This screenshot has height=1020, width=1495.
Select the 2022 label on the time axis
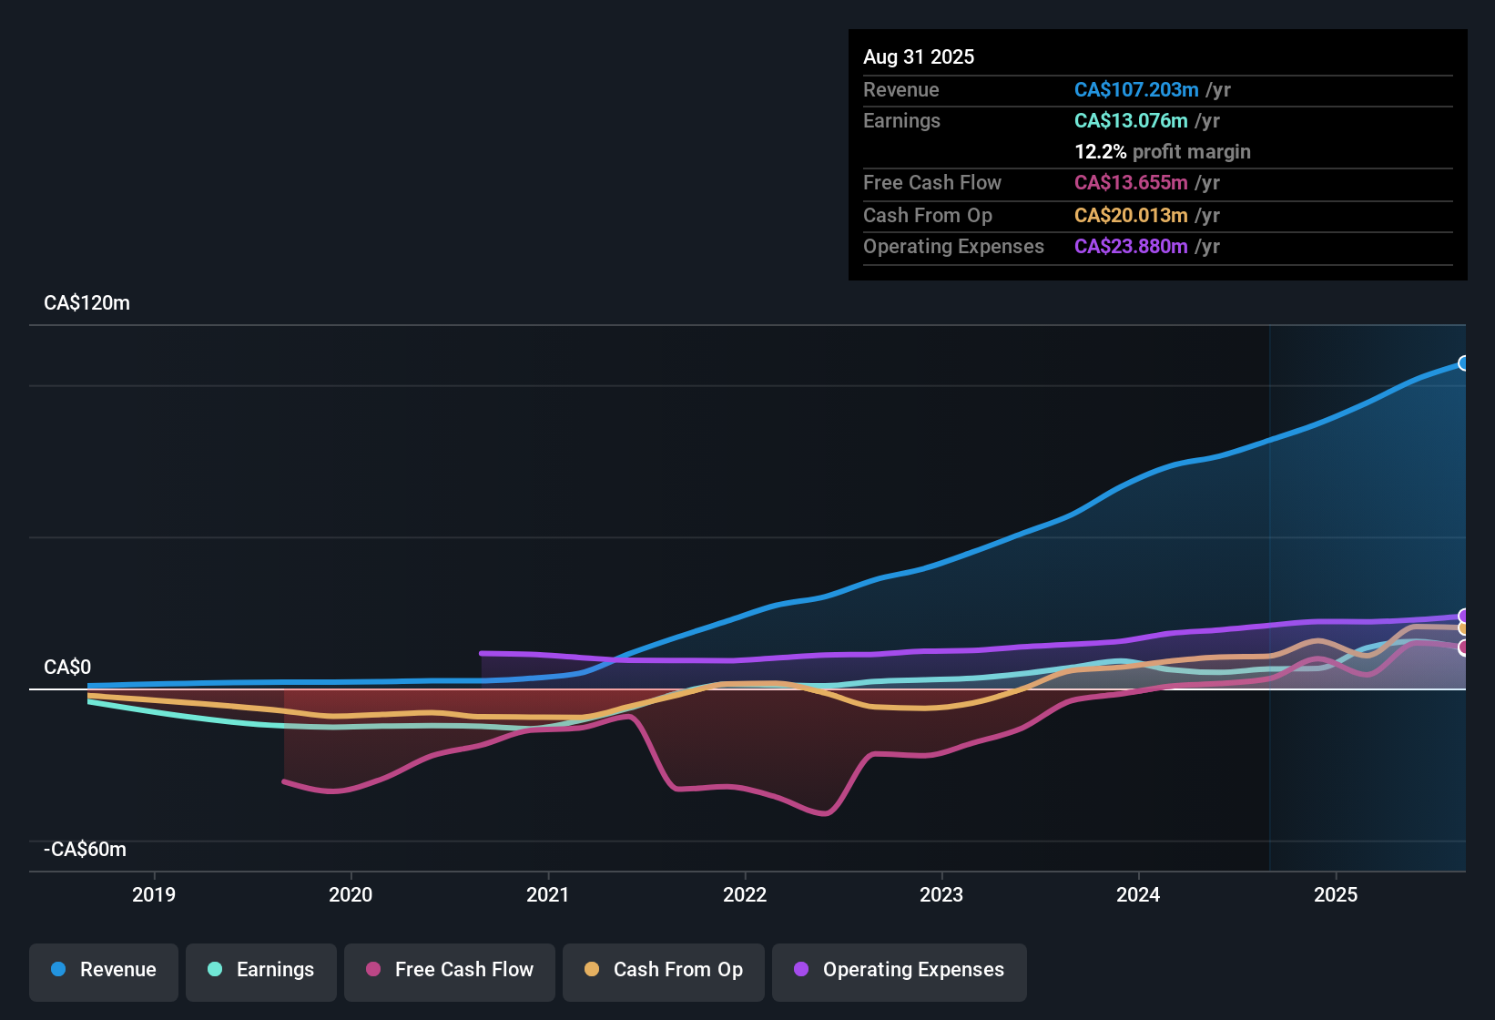coord(745,894)
